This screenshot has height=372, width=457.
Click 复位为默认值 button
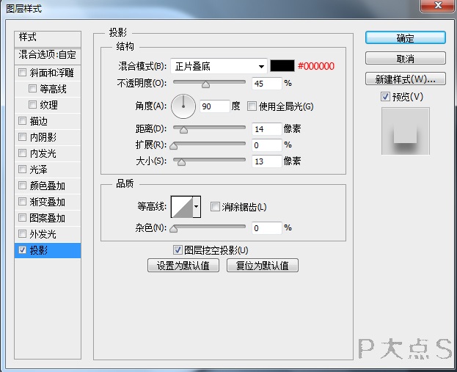pyautogui.click(x=263, y=266)
